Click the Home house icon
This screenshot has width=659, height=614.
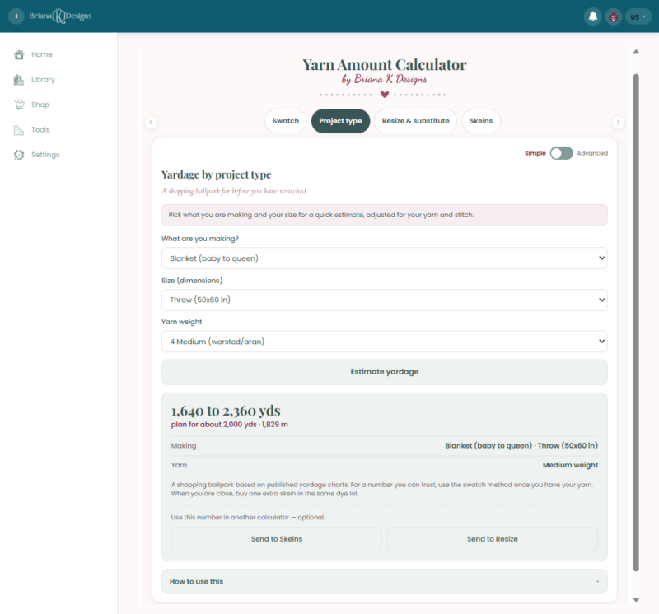pos(19,54)
